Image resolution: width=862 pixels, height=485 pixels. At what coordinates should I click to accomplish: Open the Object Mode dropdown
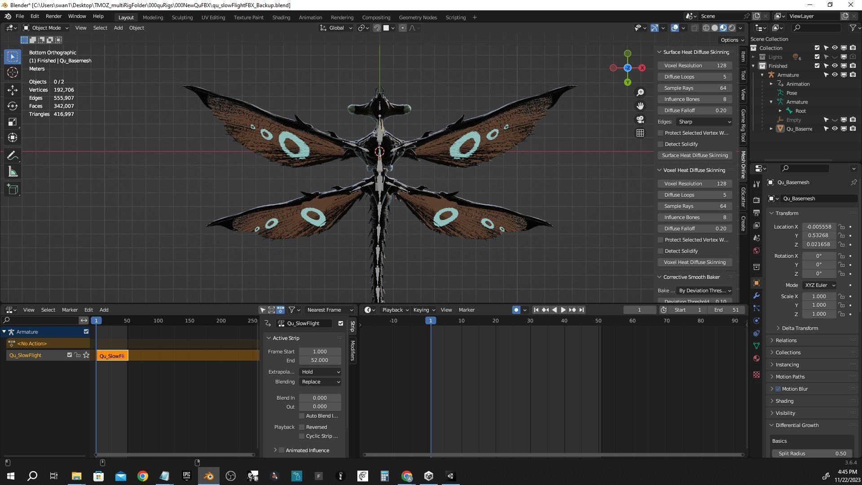pos(46,28)
